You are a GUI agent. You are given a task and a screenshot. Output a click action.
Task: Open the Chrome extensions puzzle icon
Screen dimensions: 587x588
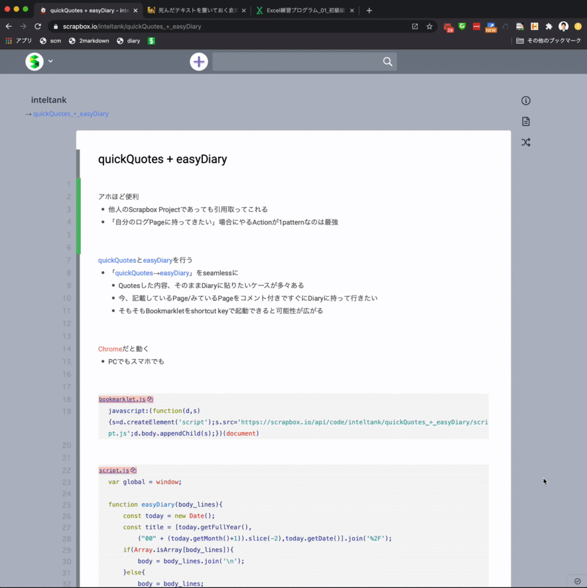pyautogui.click(x=549, y=26)
